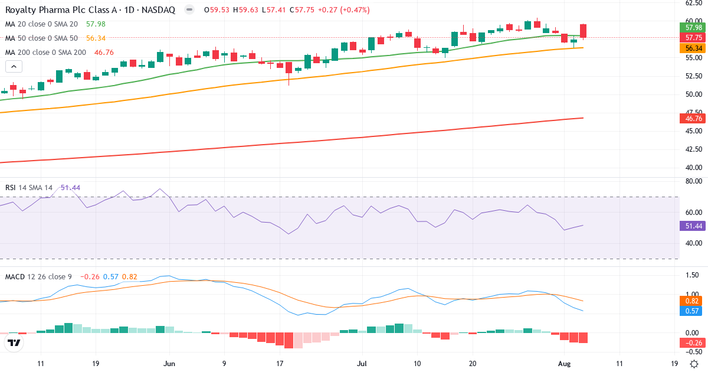Click the green 57.98 MA price label
The height and width of the screenshot is (372, 708).
click(694, 28)
